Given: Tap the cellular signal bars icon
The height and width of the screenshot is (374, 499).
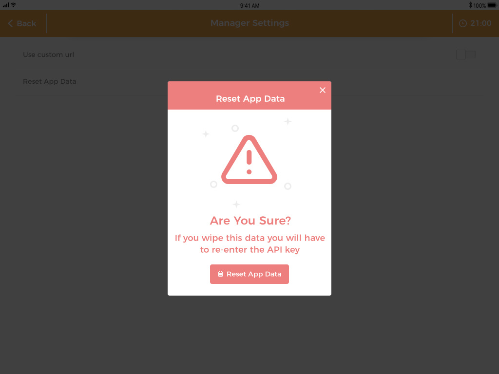Looking at the screenshot, I should point(6,5).
